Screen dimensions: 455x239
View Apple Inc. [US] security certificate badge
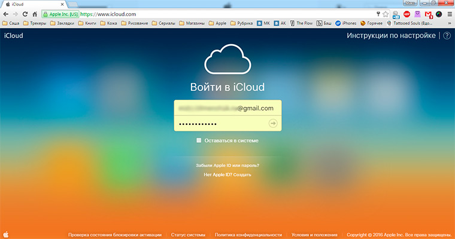60,14
